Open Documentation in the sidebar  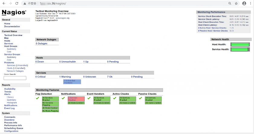click(x=12, y=26)
